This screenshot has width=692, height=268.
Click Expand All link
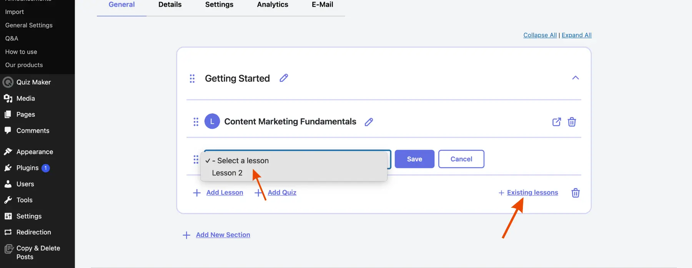(576, 35)
